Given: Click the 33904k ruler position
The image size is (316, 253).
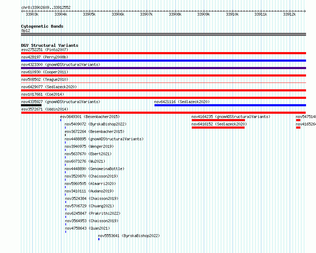Looking at the screenshot, I should click(x=61, y=14).
